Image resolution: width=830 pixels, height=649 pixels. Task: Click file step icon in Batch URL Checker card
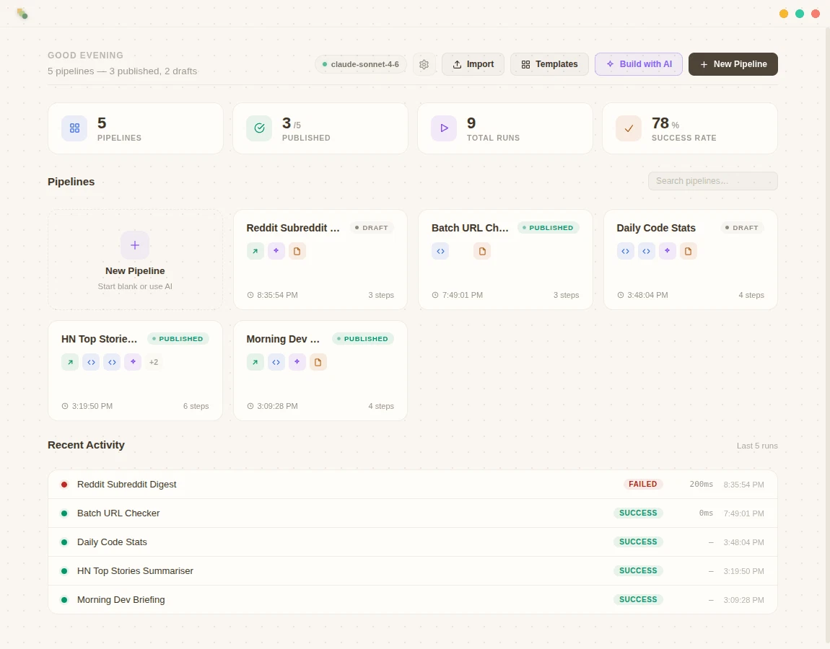pos(482,251)
